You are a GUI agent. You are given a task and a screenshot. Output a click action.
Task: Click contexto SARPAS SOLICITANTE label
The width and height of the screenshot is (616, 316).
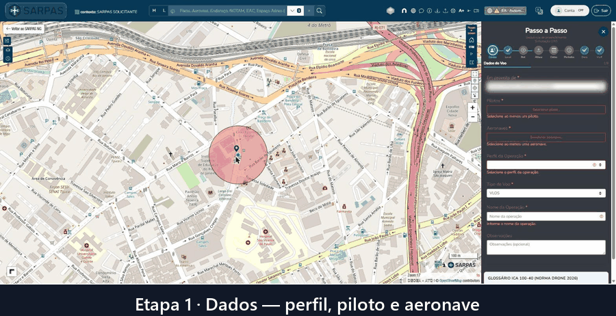105,12
